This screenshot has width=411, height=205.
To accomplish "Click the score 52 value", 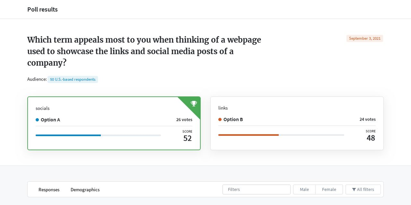I will click(x=187, y=138).
